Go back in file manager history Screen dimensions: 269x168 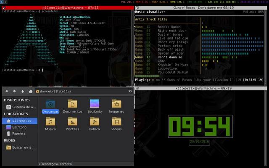click(7, 91)
